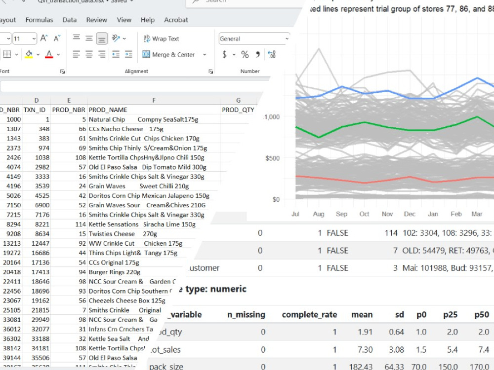Screen dimensions: 494x370
Task: Open the Data ribbon tab
Action: [x=70, y=20]
